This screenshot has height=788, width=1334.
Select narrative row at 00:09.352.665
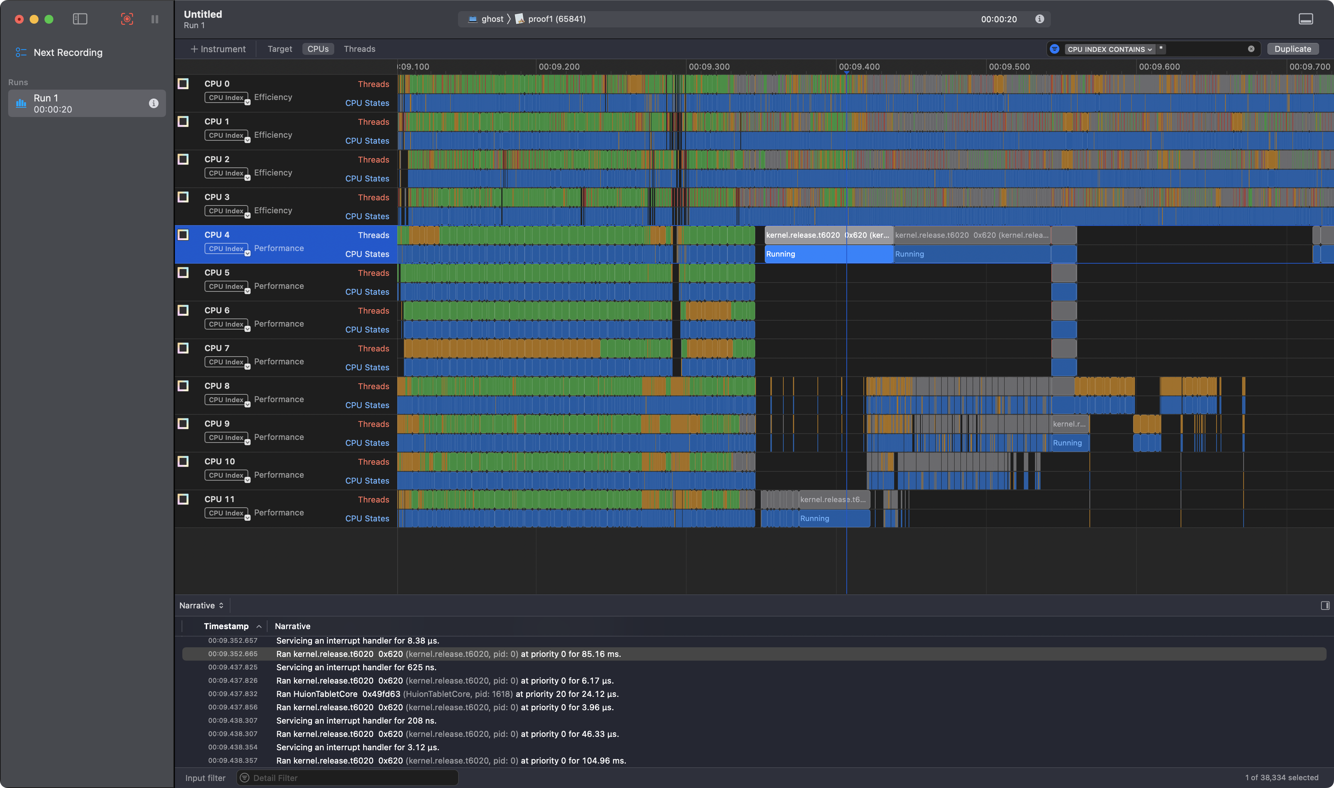754,654
